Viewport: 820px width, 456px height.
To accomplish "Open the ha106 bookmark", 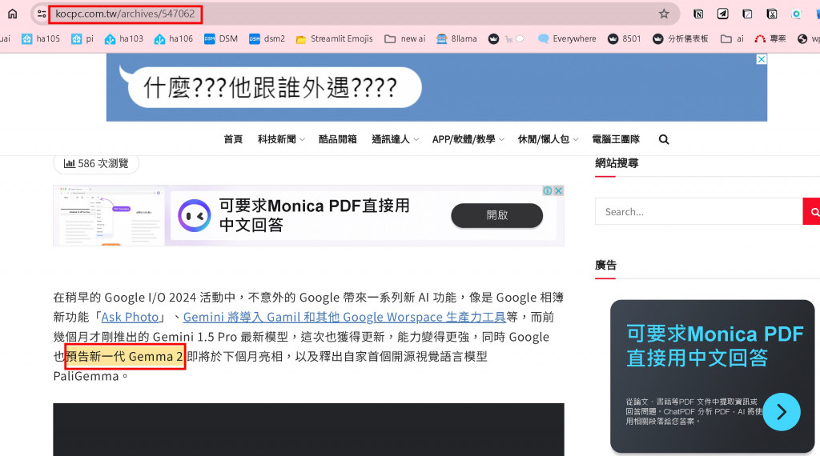I will (174, 38).
